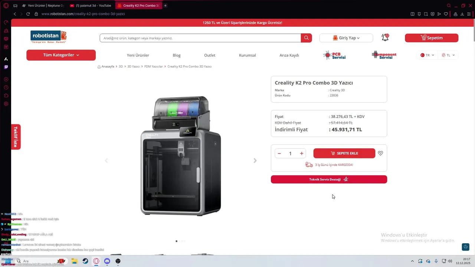Click the FDM Yazıcılar breadcrumb link
Screen dimensions: 475x267
pyautogui.click(x=154, y=66)
